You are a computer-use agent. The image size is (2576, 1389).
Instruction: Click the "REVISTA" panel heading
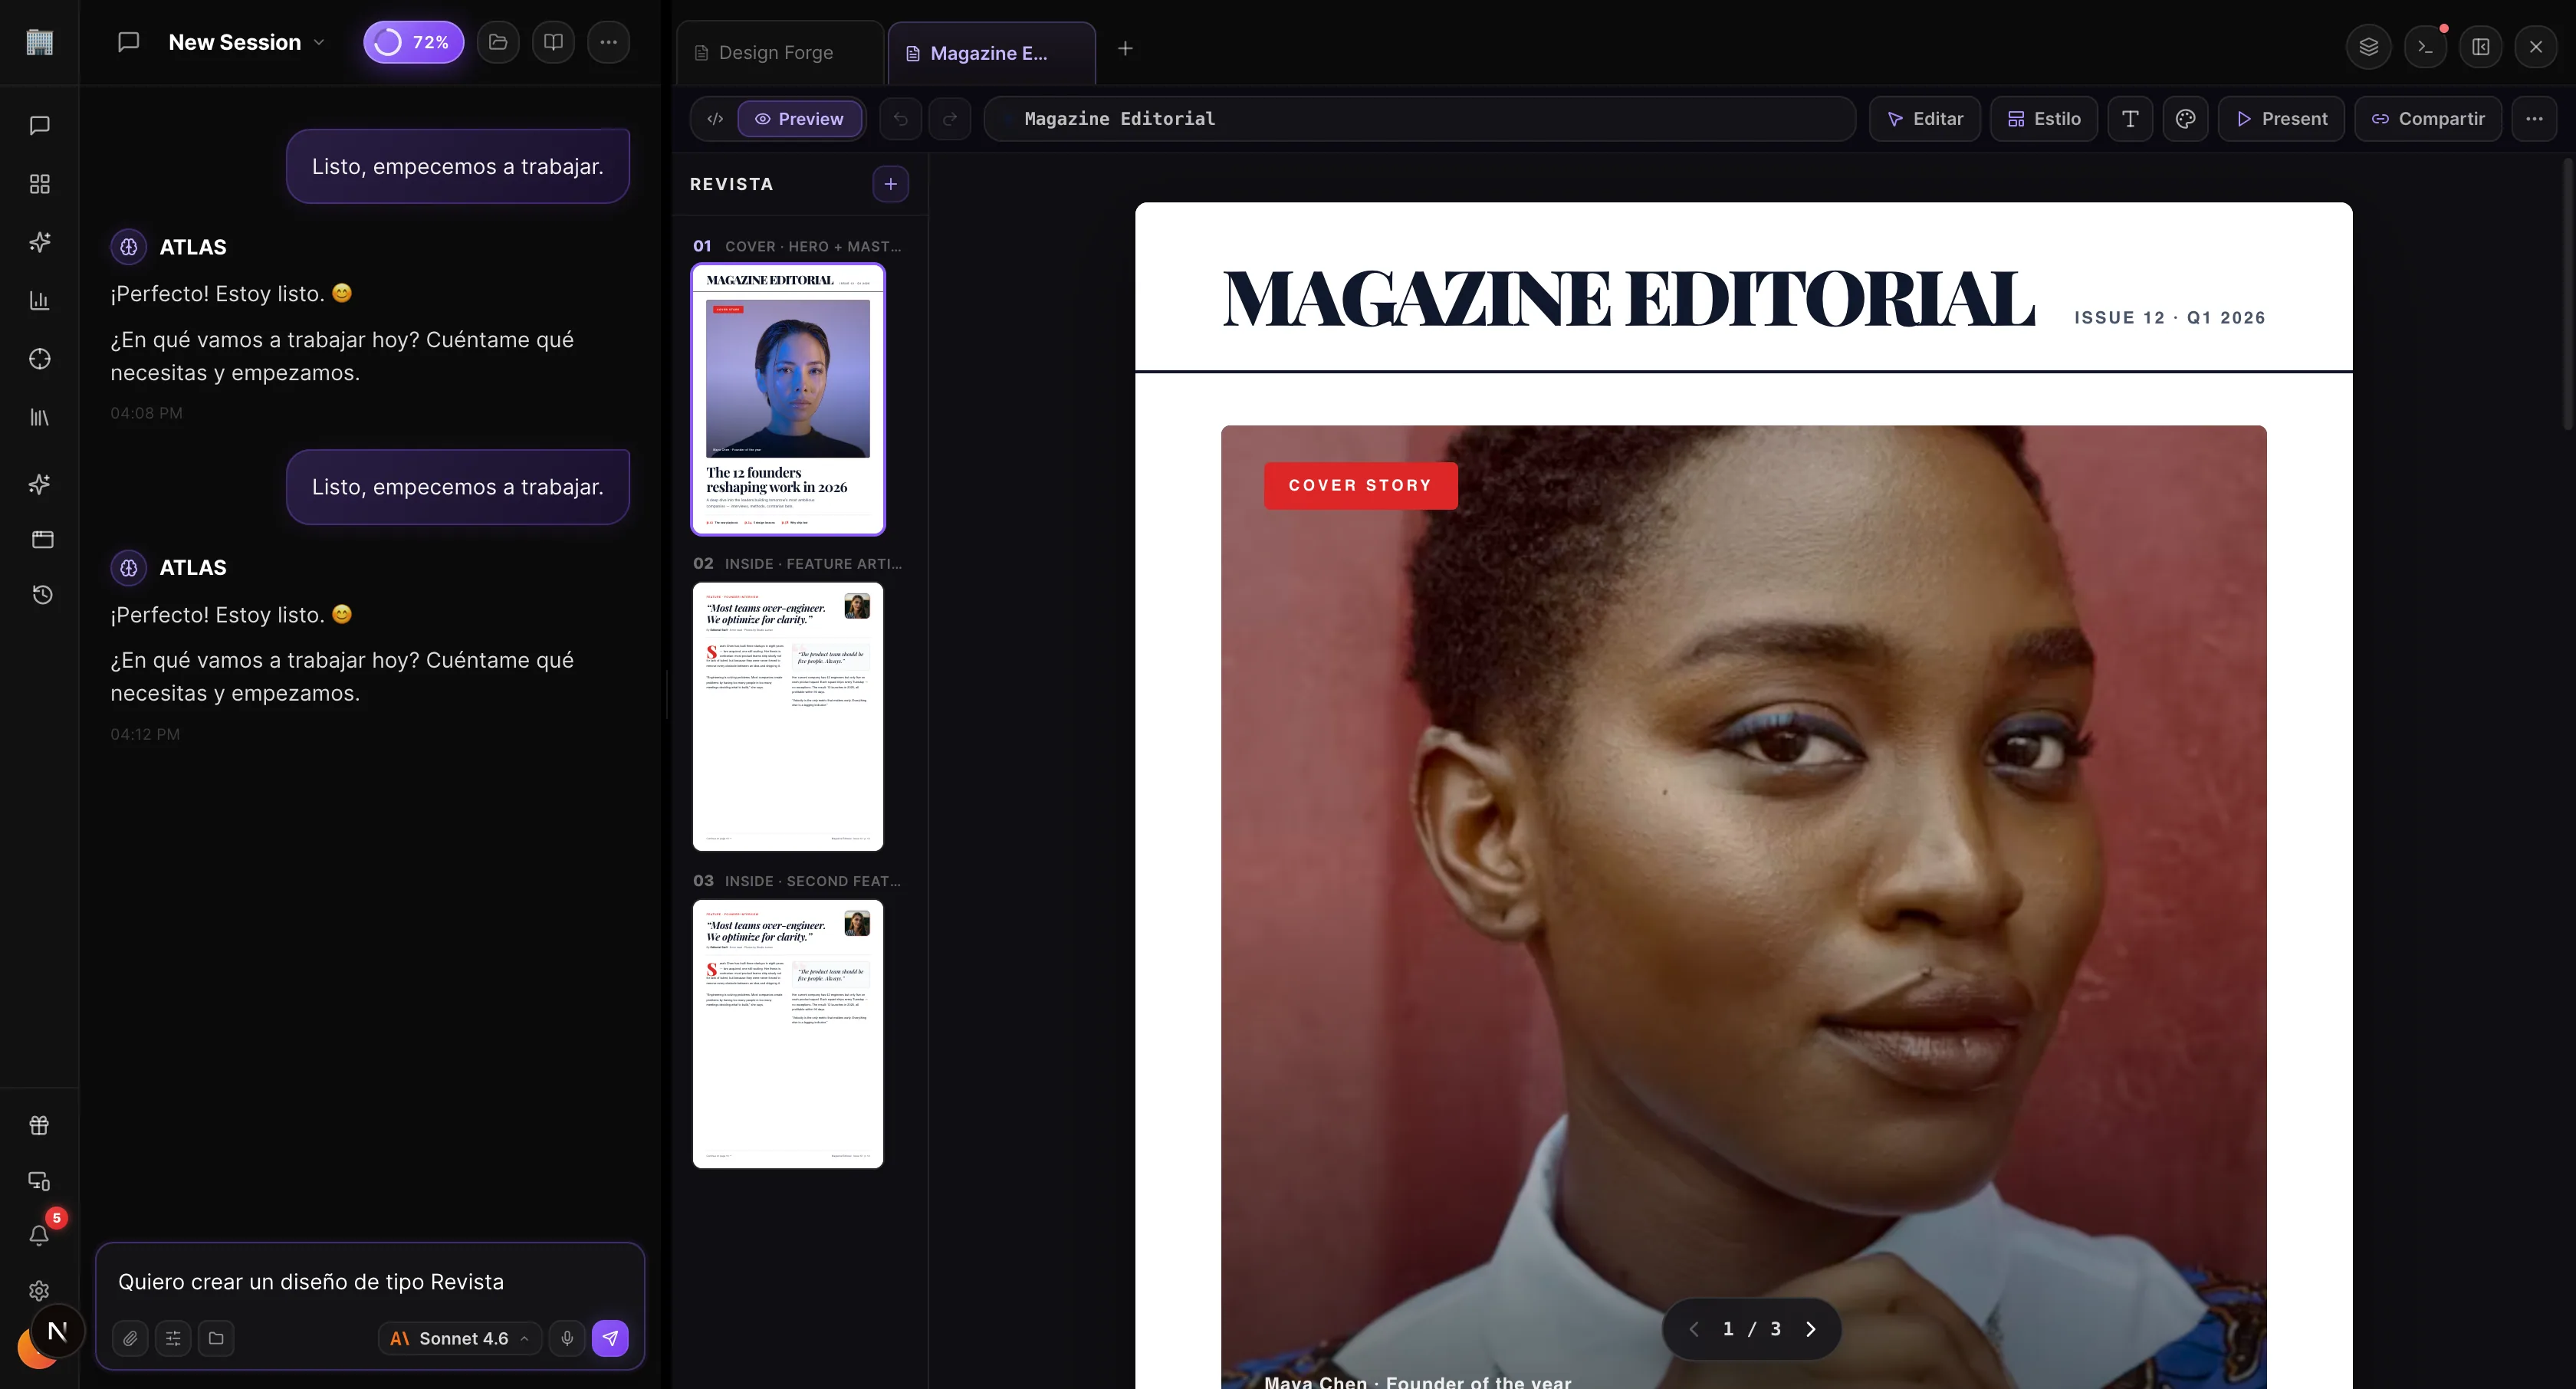[731, 185]
